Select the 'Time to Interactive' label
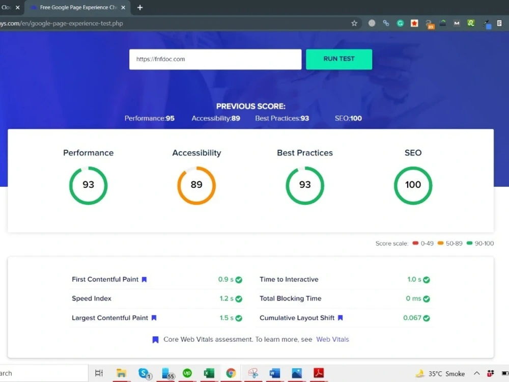The width and height of the screenshot is (509, 382). 289,279
